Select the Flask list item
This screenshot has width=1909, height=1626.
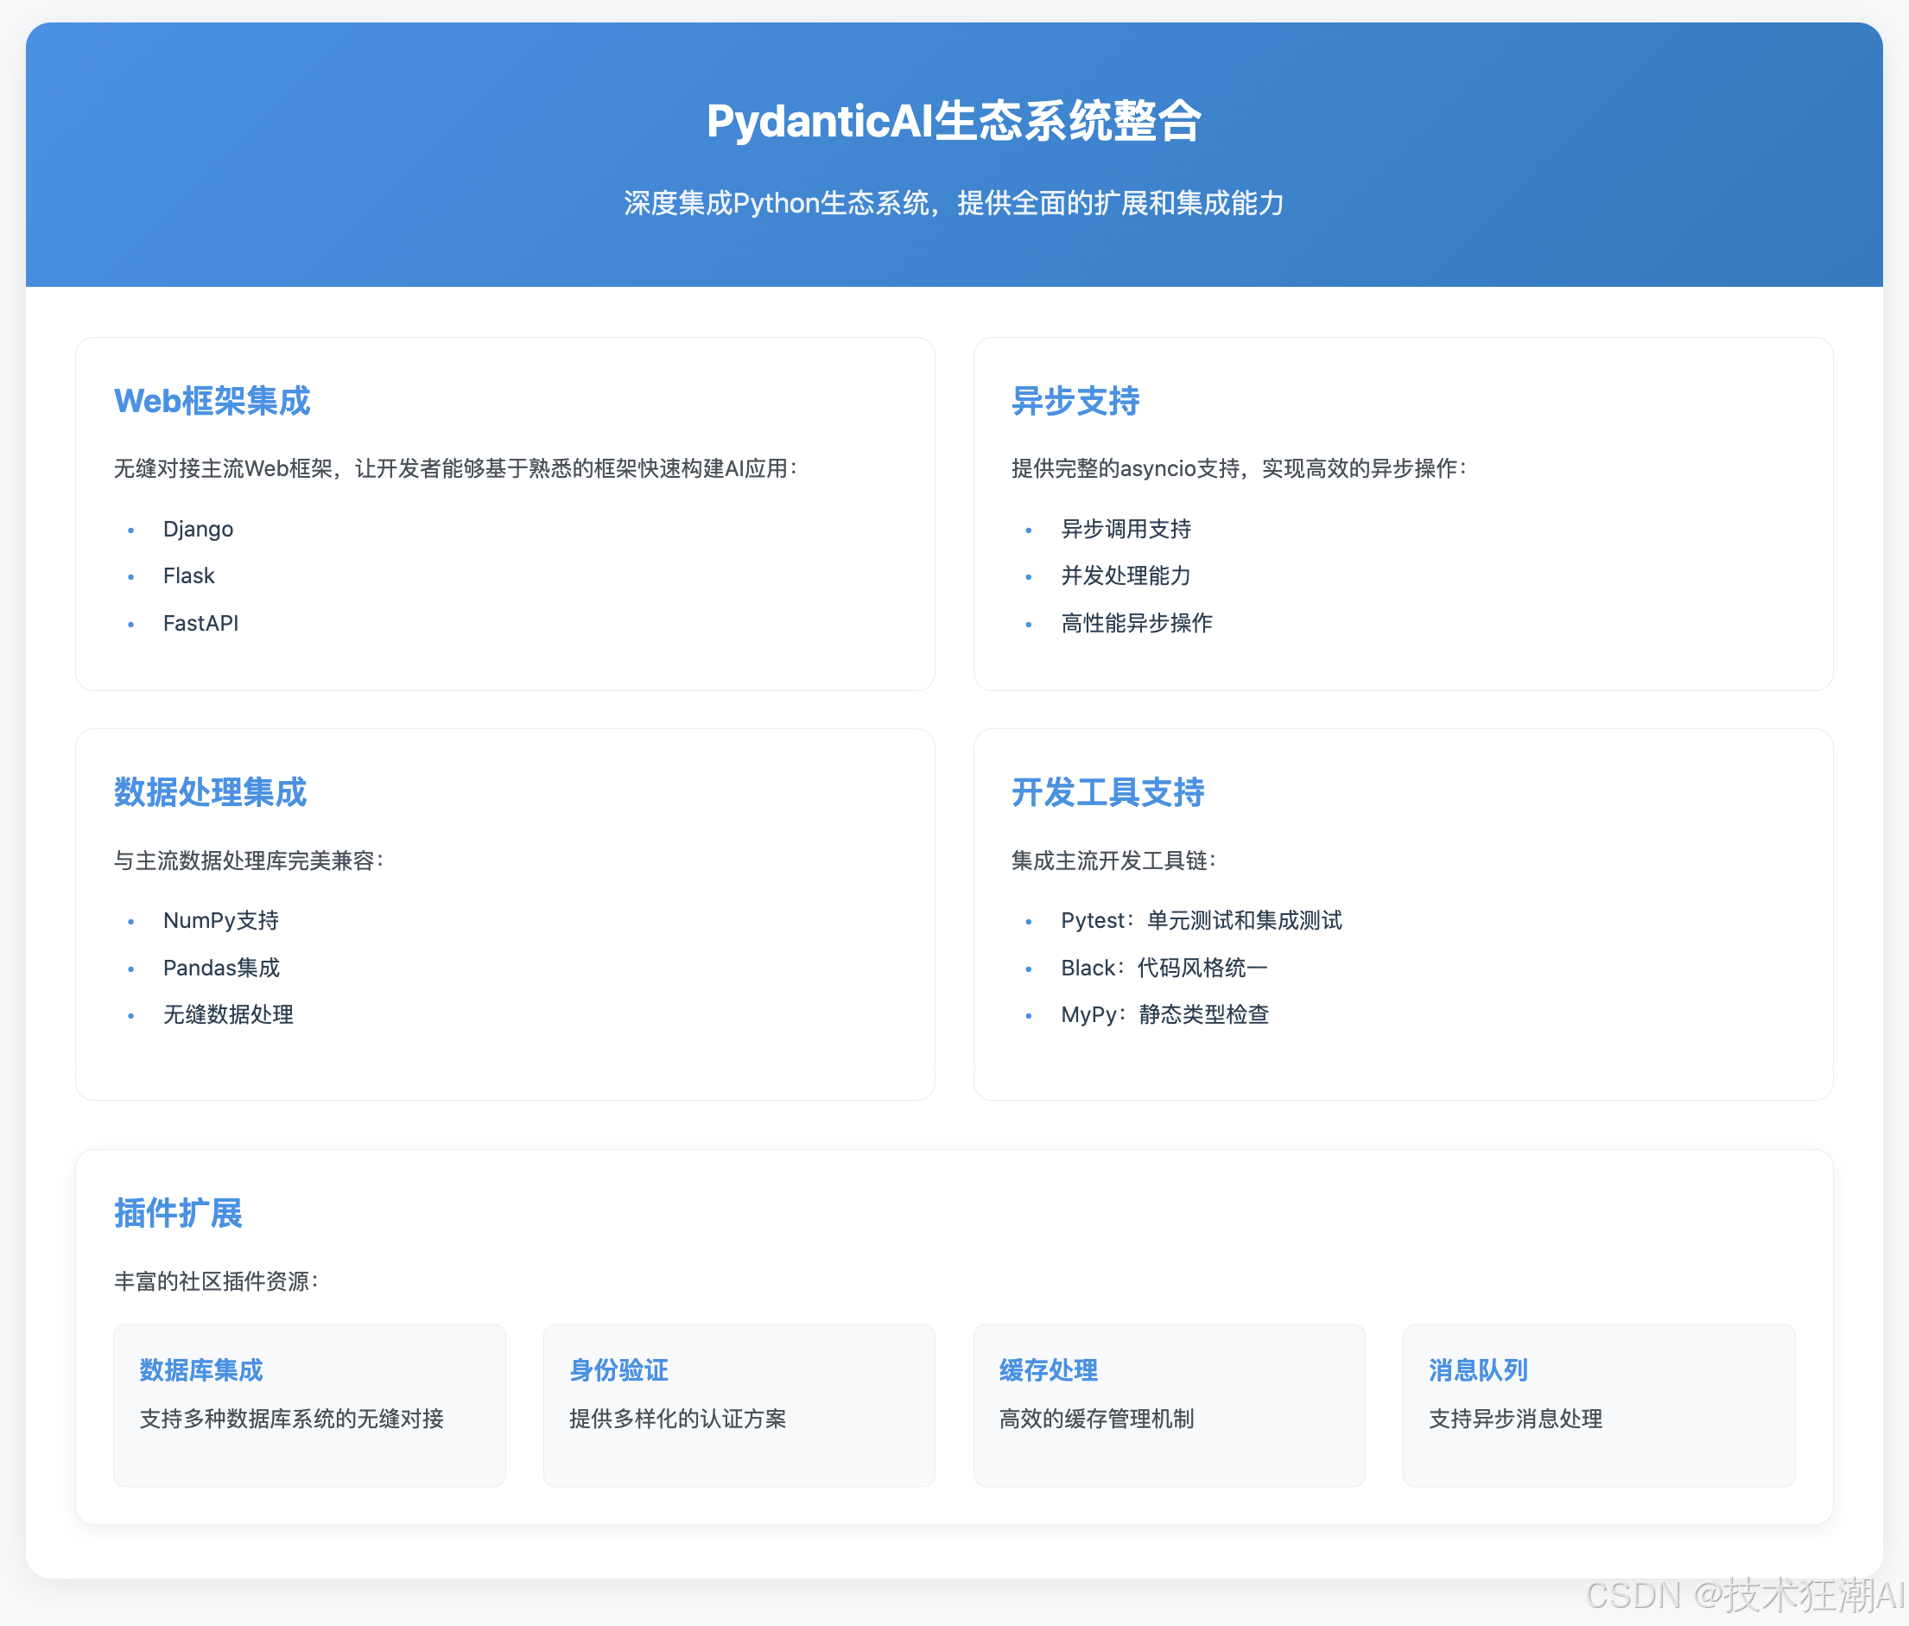(189, 576)
